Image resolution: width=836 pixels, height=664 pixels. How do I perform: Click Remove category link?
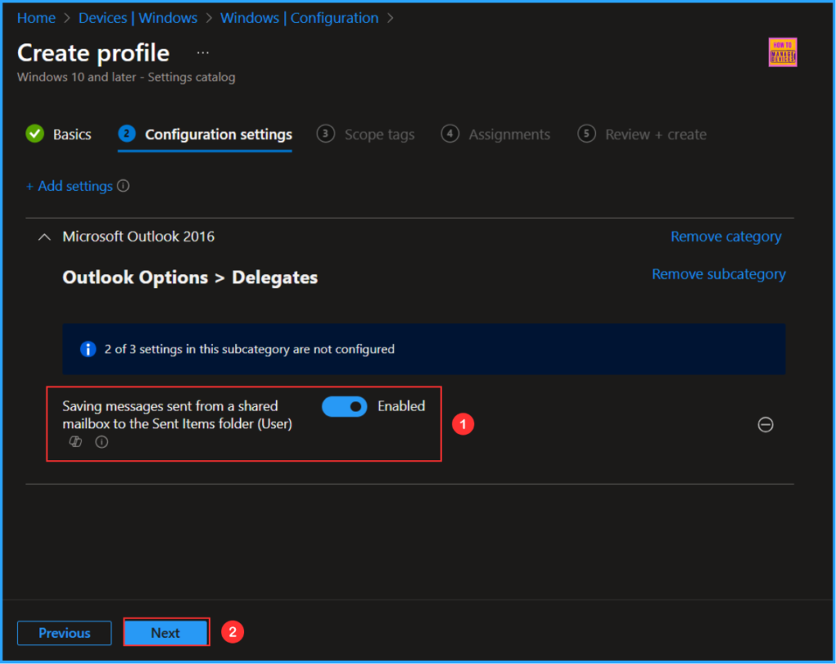726,236
